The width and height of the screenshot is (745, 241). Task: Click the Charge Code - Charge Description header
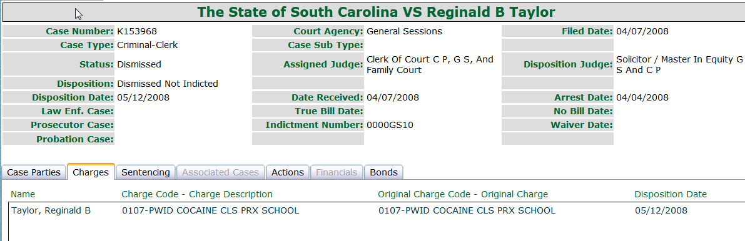(x=197, y=194)
